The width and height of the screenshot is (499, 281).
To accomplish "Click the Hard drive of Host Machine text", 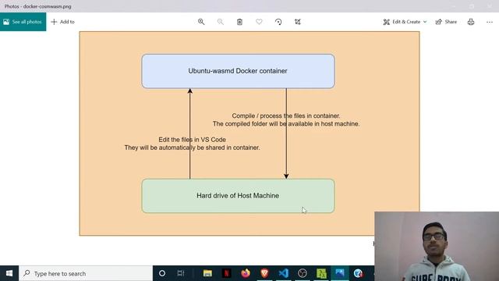I will [238, 196].
